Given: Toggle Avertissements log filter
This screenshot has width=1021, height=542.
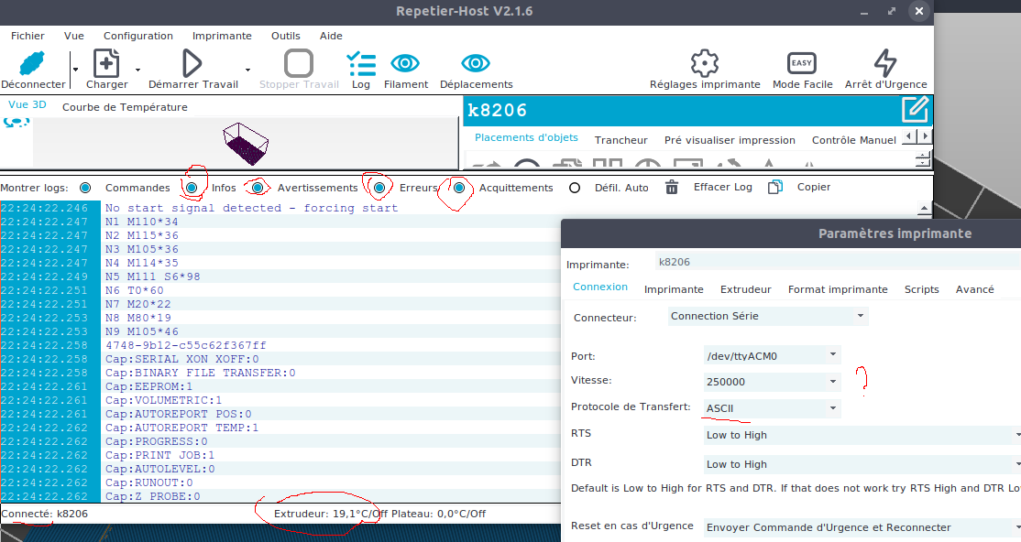Looking at the screenshot, I should coord(258,188).
